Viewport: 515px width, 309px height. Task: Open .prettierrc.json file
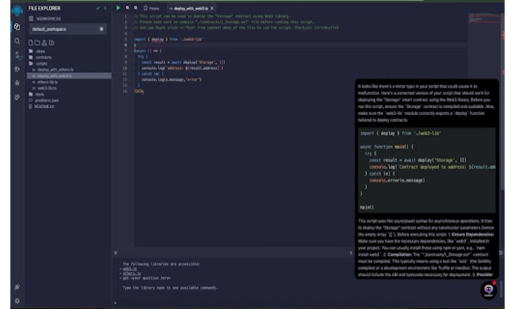[44, 100]
